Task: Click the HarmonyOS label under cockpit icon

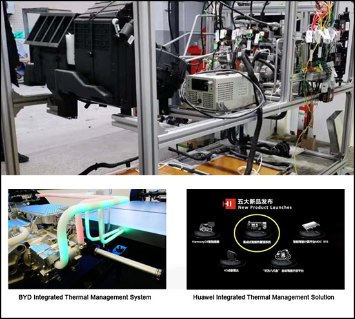Action: (205, 242)
